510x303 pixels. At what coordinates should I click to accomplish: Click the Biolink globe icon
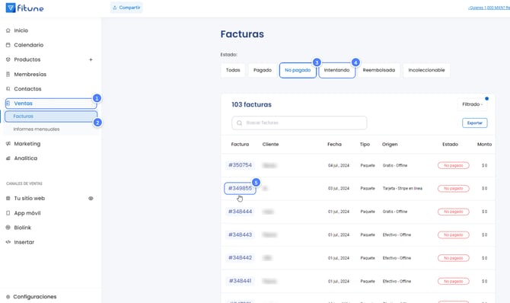[x=8, y=228]
